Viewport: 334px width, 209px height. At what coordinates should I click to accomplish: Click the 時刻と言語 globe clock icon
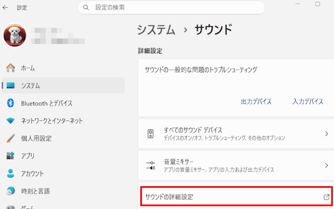(x=11, y=191)
